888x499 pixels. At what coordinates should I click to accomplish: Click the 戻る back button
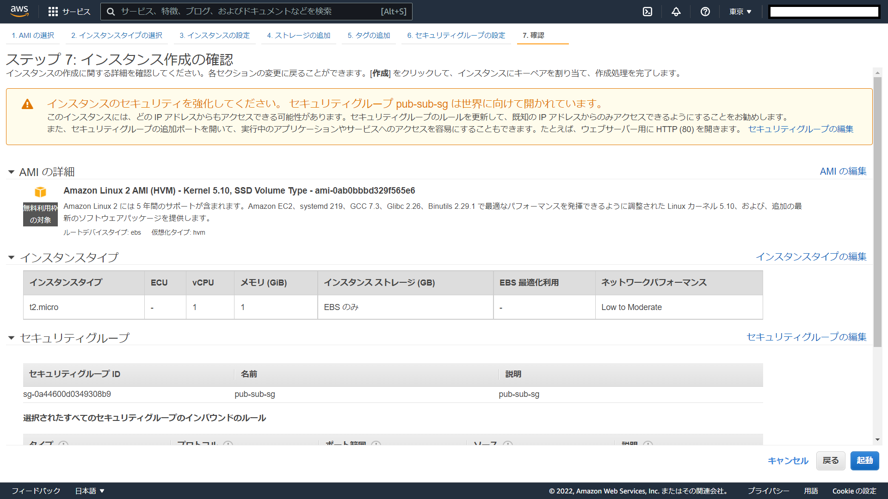click(830, 461)
